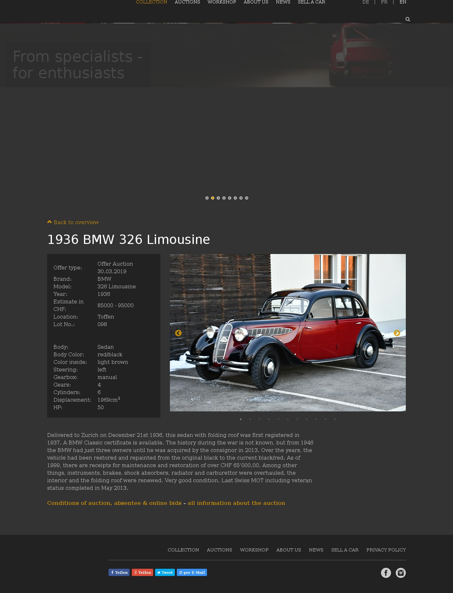Click the gearbox value 'manual'
Image resolution: width=453 pixels, height=593 pixels.
107,377
